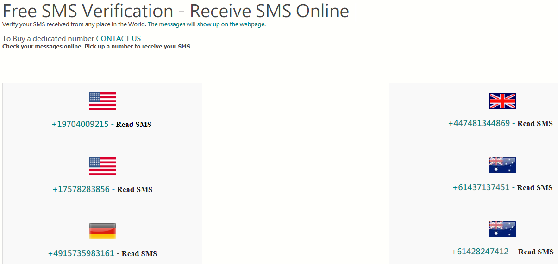Viewport: 558px width, 264px height.
Task: Choose German number +4915735983161
Action: coord(81,253)
